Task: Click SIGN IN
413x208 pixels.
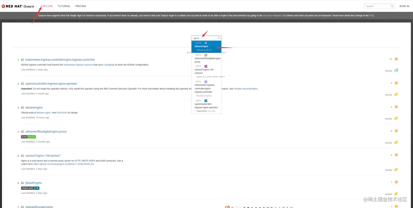Action: [404, 6]
